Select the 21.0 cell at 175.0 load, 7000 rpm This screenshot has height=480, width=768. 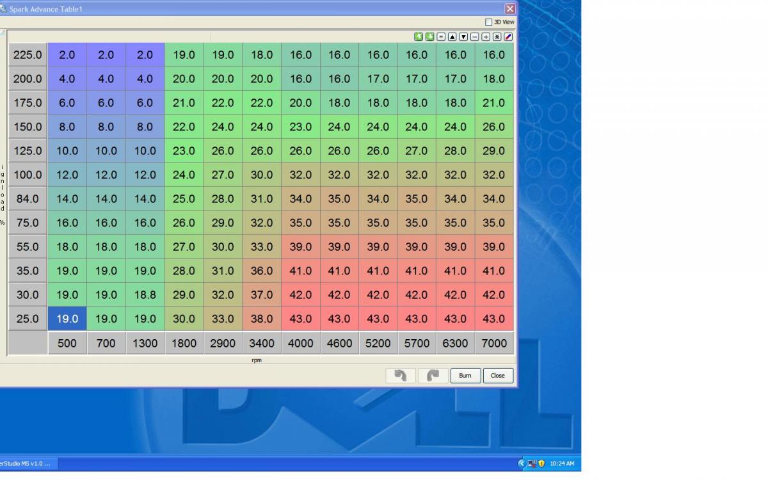pyautogui.click(x=494, y=102)
